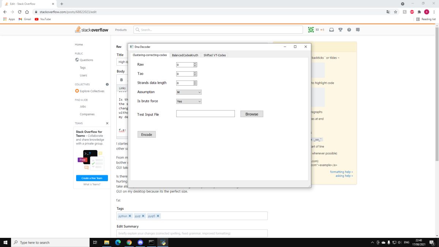The width and height of the screenshot is (439, 247).
Task: Decrement the Tao spin box
Action: coord(195,75)
